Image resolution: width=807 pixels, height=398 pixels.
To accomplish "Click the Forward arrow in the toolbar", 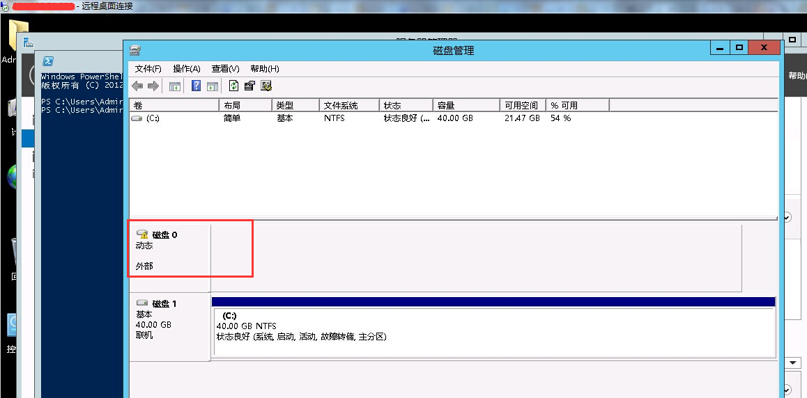I will pos(153,86).
